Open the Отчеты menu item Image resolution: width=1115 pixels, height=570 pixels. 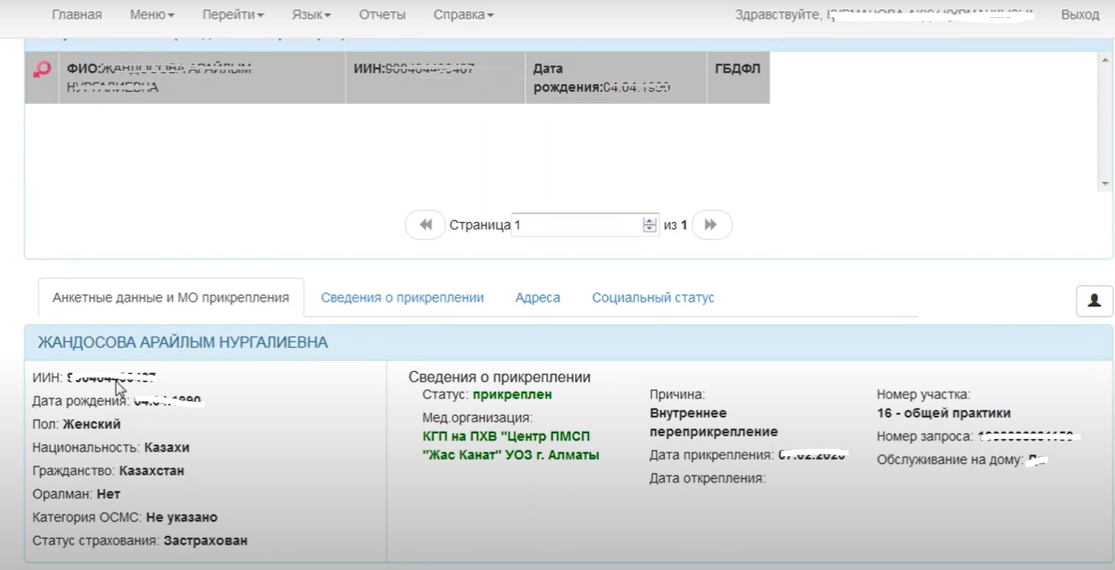(x=382, y=15)
